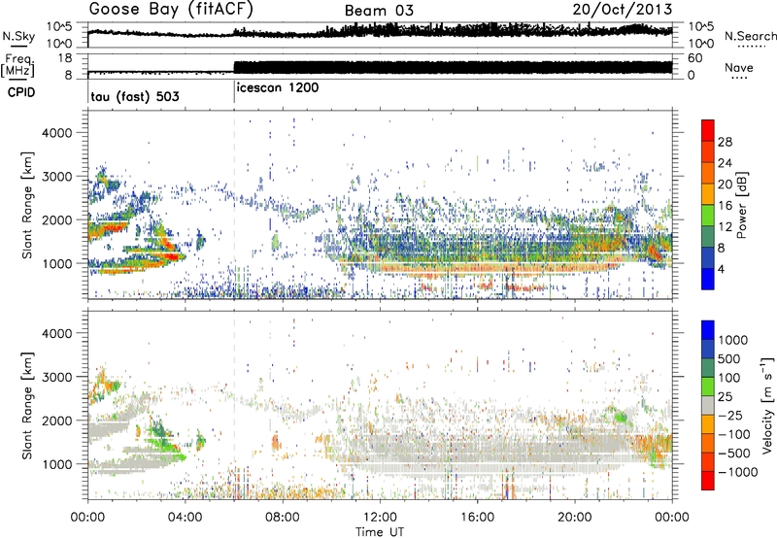
Task: Select the "Power [dB]" color bar title
Action: coord(741,205)
